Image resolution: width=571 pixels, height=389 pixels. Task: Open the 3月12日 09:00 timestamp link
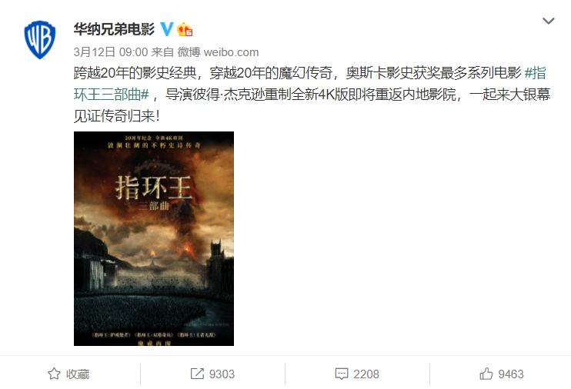pos(111,52)
